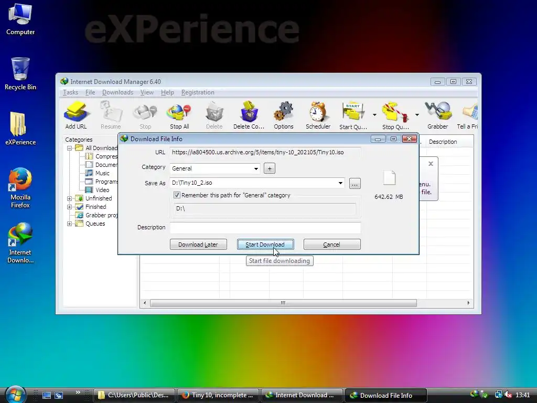Click the Tell a Friend toolbar icon
Screen dimensions: 537x403
click(x=468, y=115)
